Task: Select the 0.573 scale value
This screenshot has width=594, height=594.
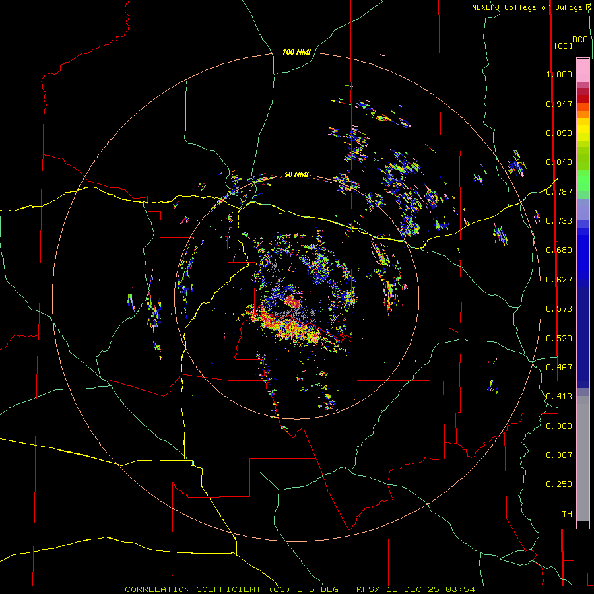Action: [x=559, y=309]
